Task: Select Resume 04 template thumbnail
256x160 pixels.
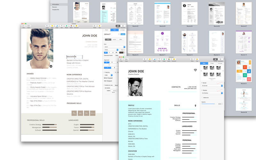Action: [163, 13]
